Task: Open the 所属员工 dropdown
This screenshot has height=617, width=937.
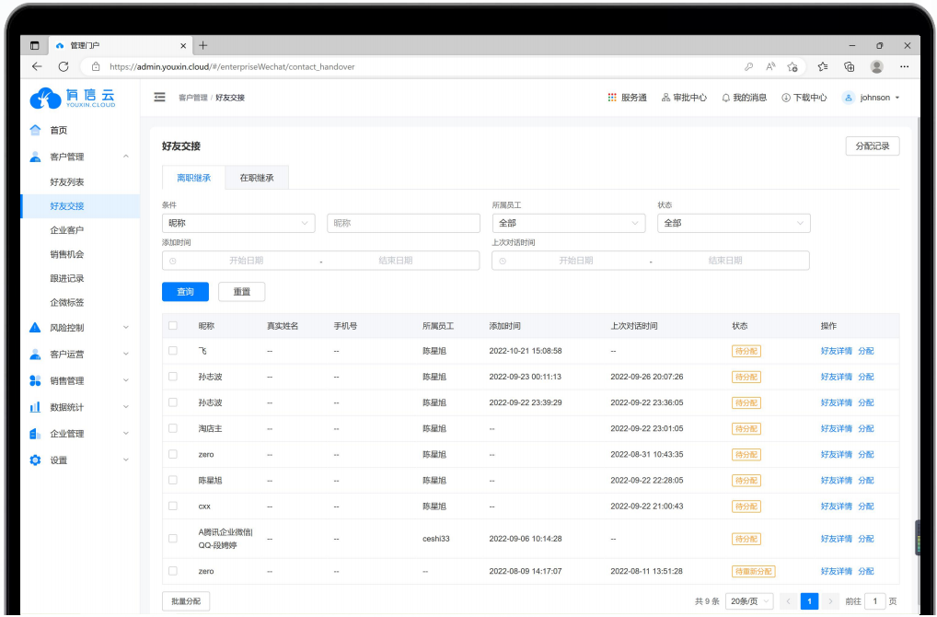Action: pos(568,223)
